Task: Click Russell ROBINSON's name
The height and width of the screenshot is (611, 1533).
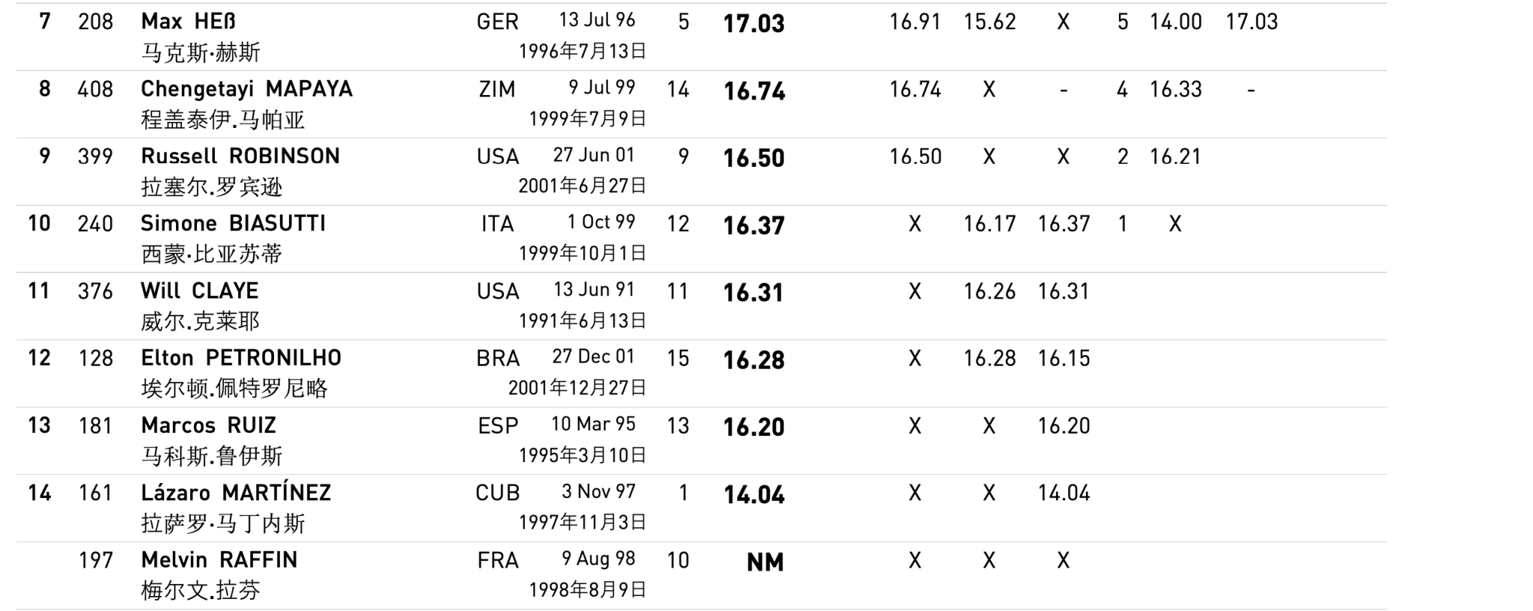Action: point(240,156)
